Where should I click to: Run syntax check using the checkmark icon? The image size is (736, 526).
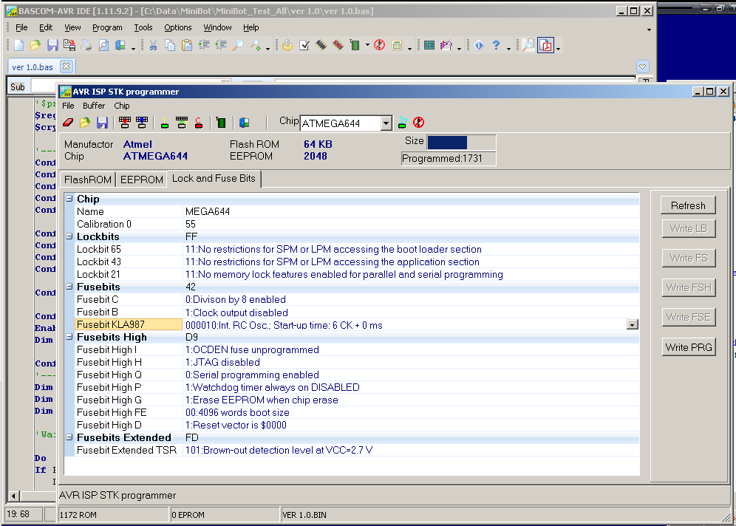[x=304, y=46]
